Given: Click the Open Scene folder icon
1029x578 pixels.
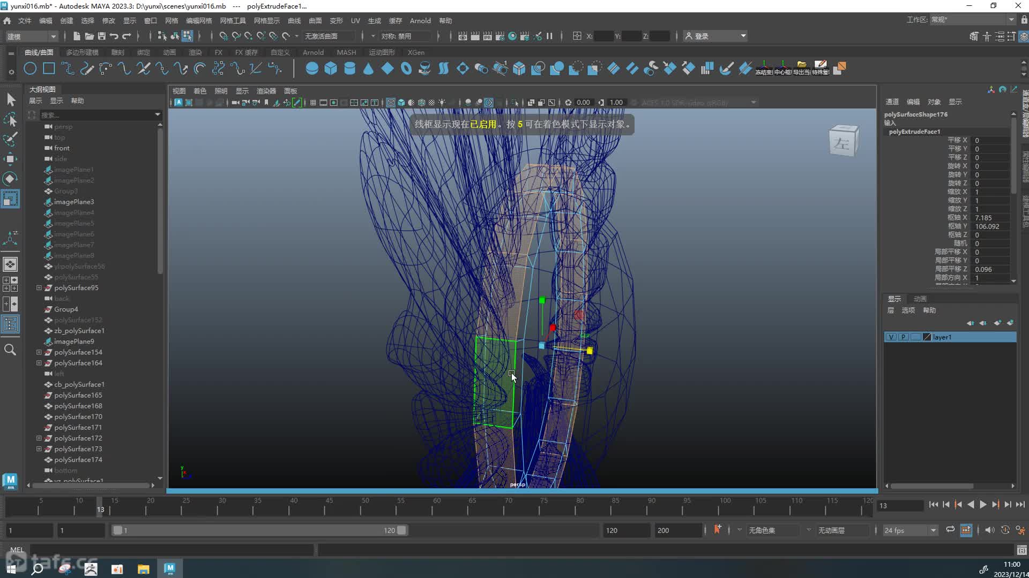Looking at the screenshot, I should click(89, 36).
